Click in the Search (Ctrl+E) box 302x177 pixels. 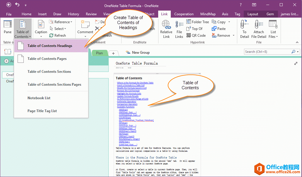(x=267, y=52)
